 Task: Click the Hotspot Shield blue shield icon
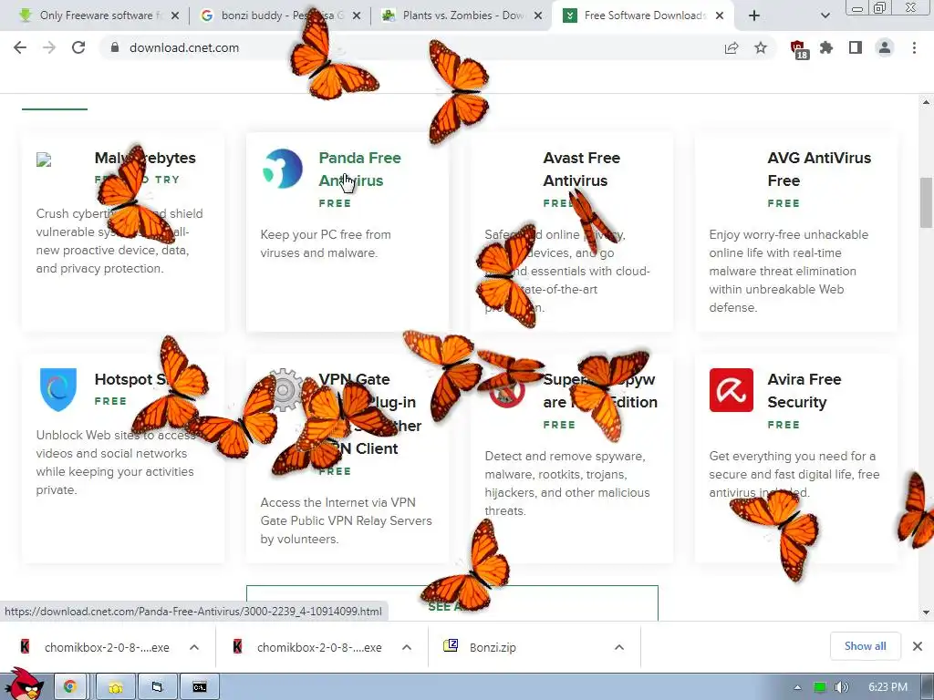tap(58, 389)
